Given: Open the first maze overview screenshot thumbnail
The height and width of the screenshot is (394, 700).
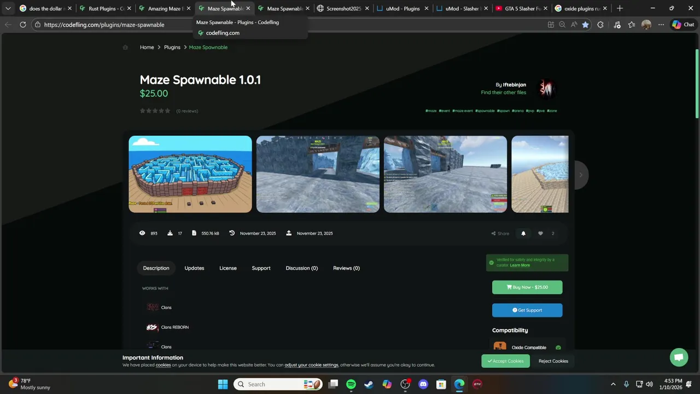Looking at the screenshot, I should pos(190,174).
